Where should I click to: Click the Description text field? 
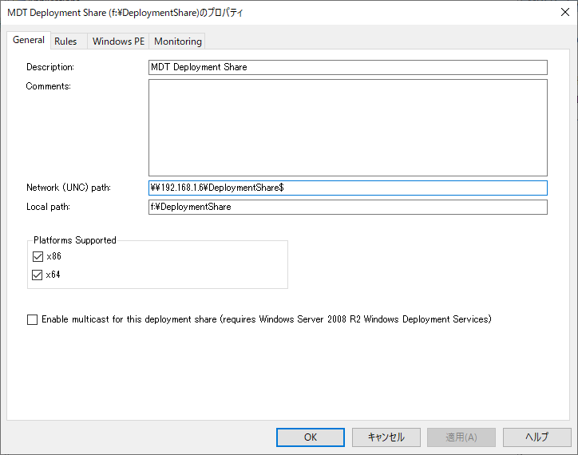point(347,67)
